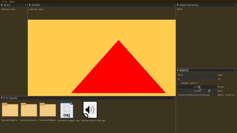Click 'Coming soon!' text in Toolbar panel

pos(37,9)
